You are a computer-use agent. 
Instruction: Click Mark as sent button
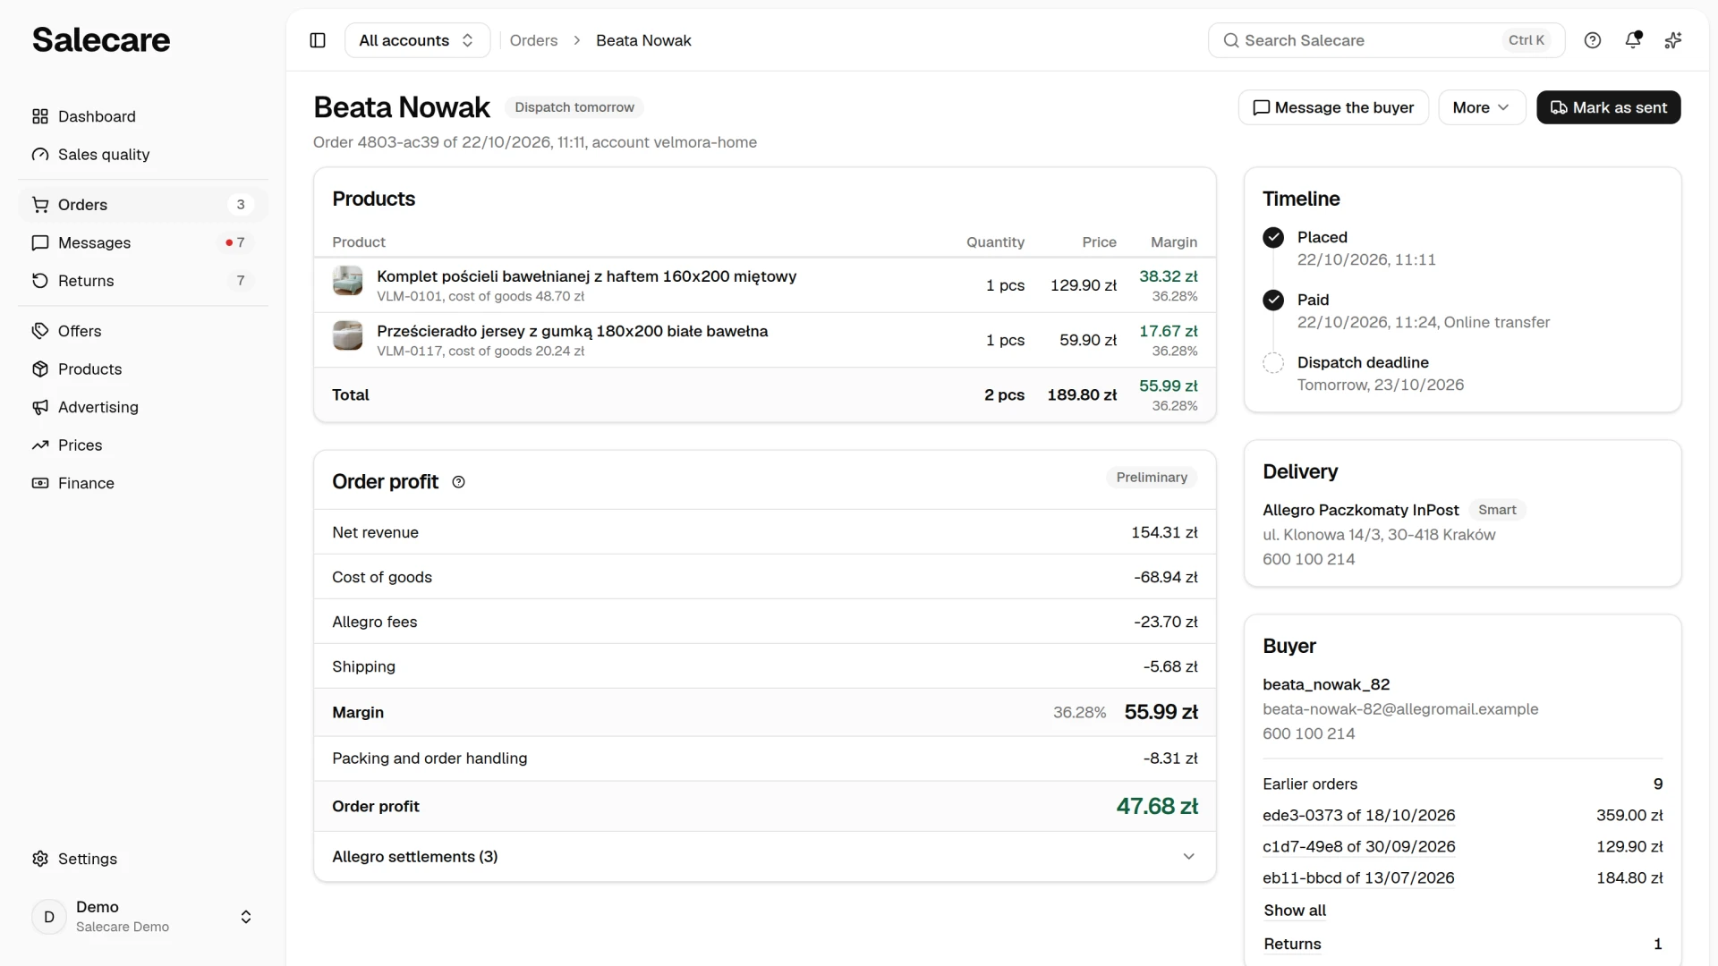tap(1609, 107)
